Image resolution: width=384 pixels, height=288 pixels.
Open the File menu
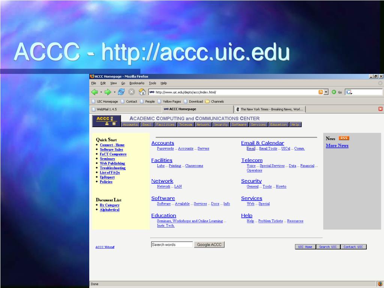(x=93, y=83)
